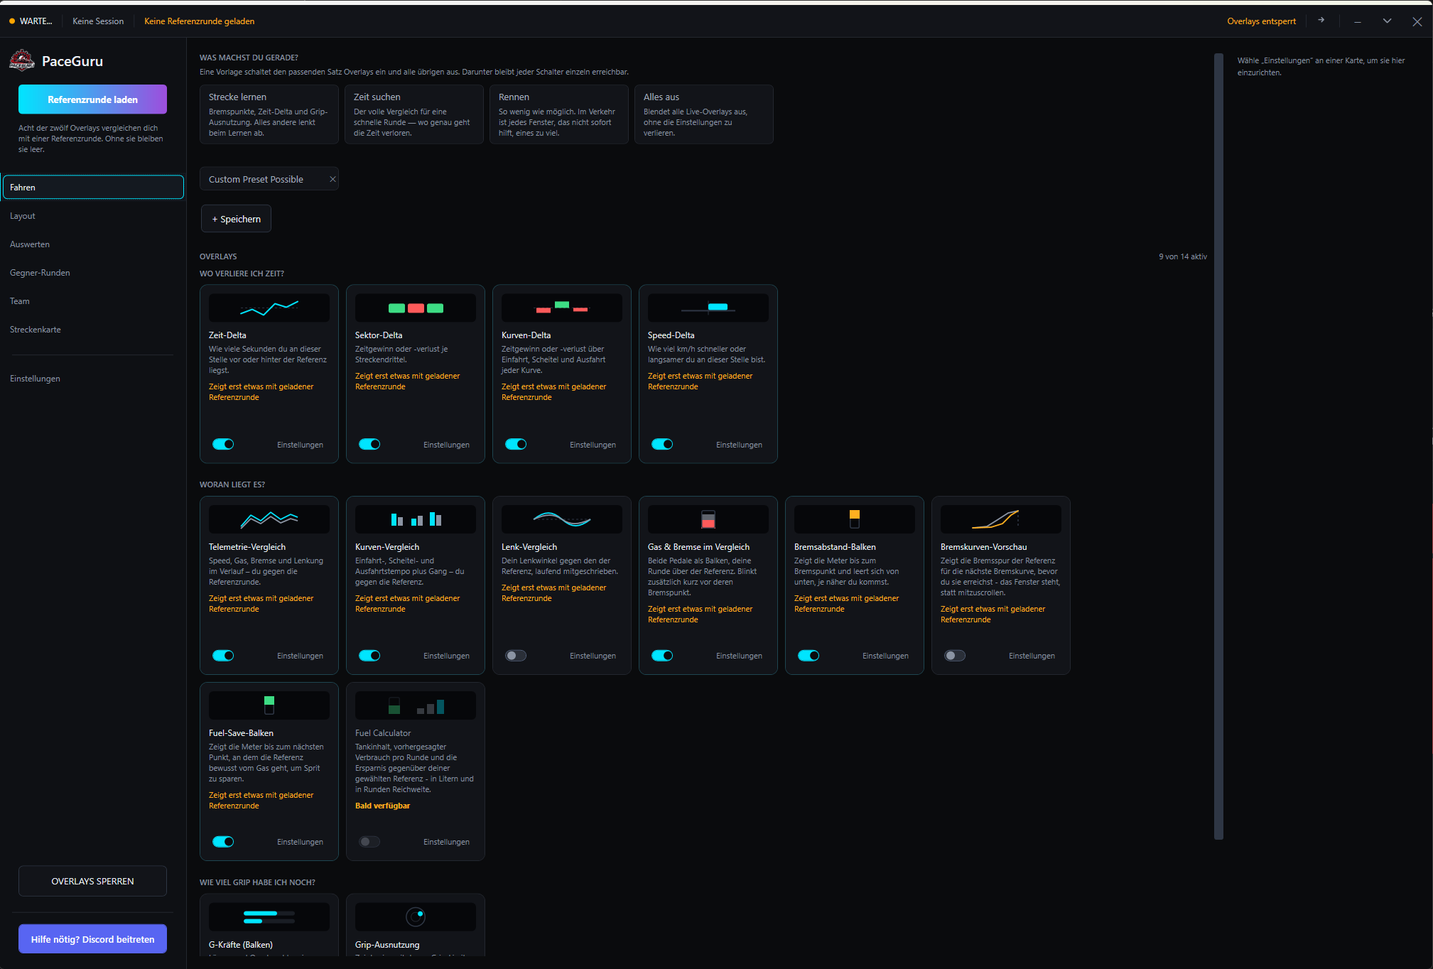
Task: Enable the Bremskurven-Vorschau overlay toggle
Action: pos(955,656)
